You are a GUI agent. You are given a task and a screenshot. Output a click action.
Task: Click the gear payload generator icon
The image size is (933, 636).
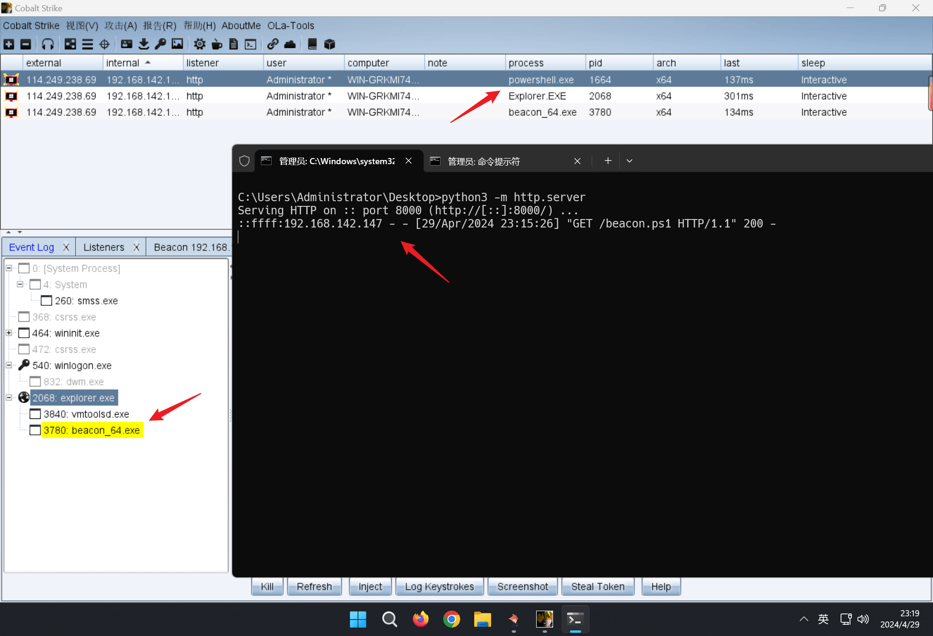[x=199, y=44]
